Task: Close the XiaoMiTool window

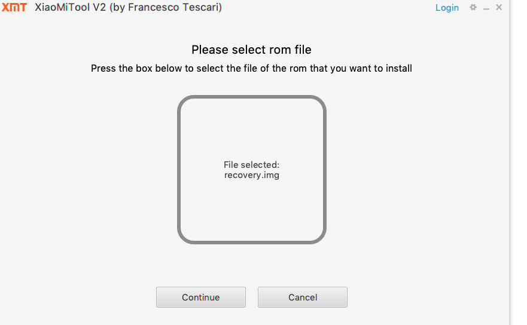Action: point(499,8)
